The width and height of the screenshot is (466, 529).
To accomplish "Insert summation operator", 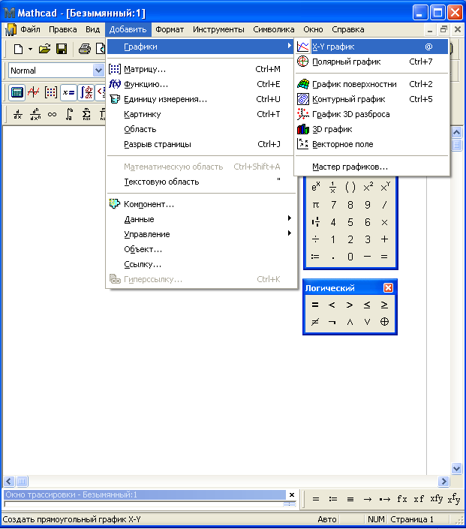I will click(86, 115).
